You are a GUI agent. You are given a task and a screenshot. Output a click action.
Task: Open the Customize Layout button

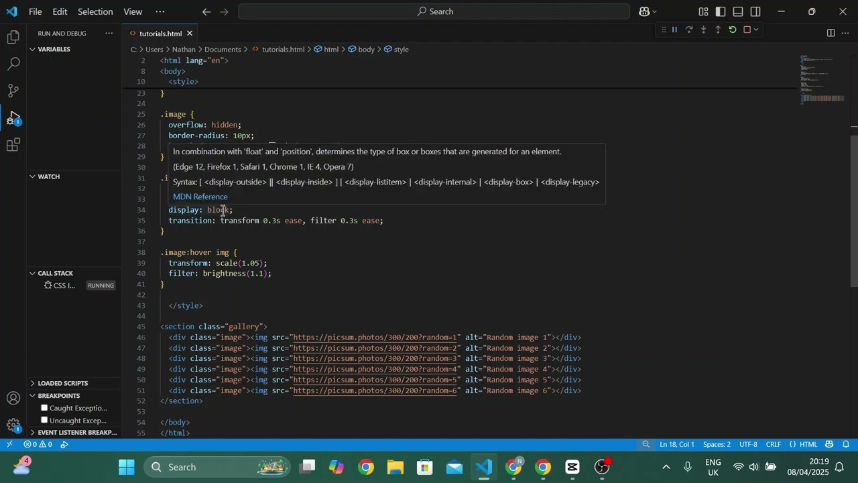[x=703, y=11]
